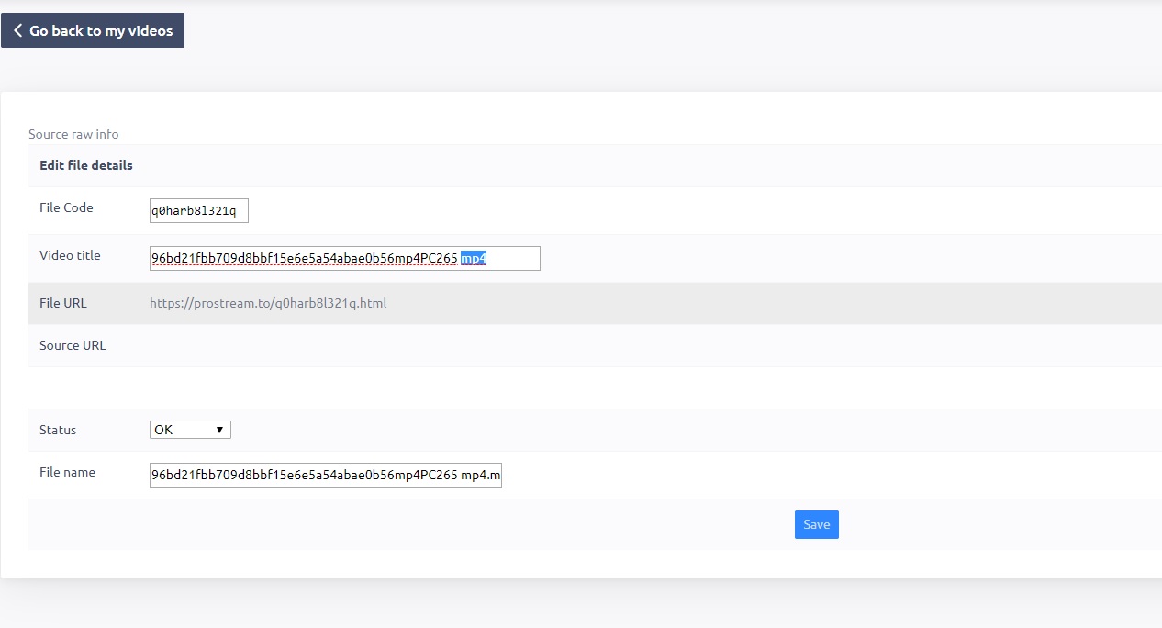Click the Edit file details header
Screen dimensions: 1162x628
click(86, 165)
